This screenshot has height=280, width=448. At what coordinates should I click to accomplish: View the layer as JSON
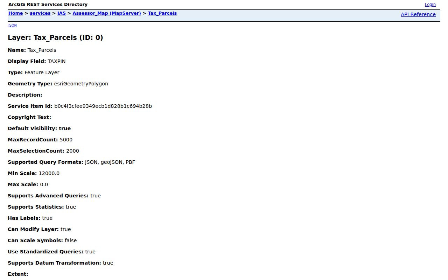(12, 25)
